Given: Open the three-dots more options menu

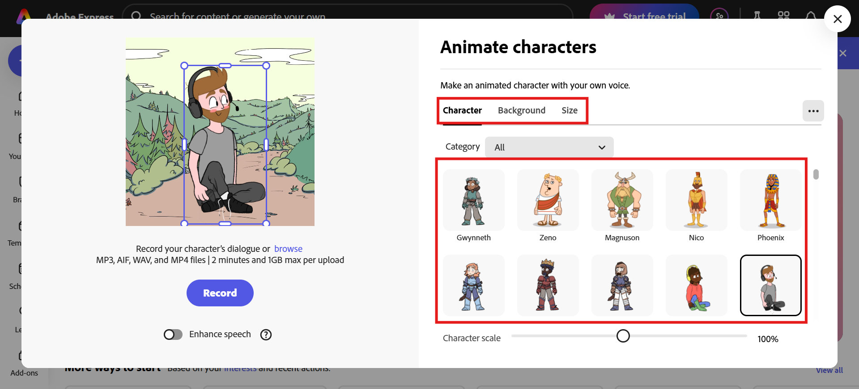Looking at the screenshot, I should pyautogui.click(x=813, y=111).
